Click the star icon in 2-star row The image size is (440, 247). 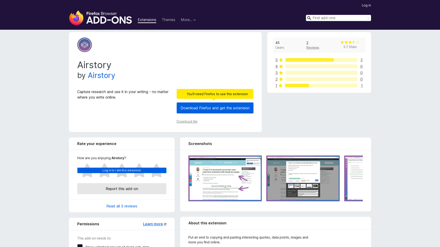[281, 79]
